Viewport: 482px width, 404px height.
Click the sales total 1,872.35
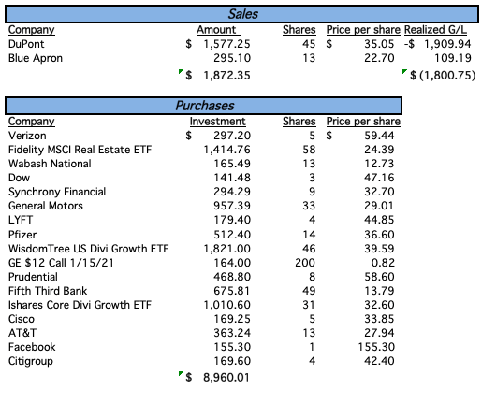point(226,76)
